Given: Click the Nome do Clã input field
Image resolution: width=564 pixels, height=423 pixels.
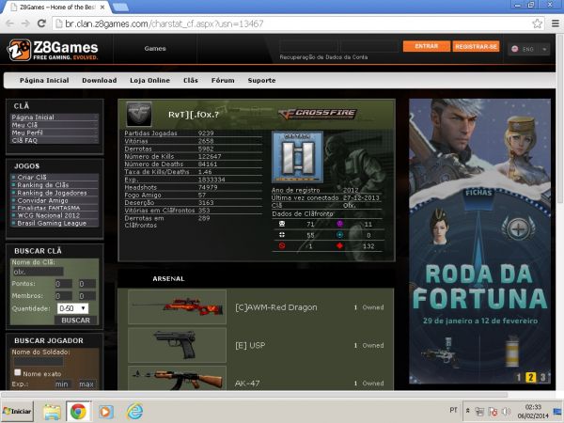Looking at the screenshot, I should coord(38,272).
